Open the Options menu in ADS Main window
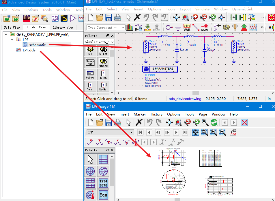This screenshot has height=201, width=275. [31, 10]
